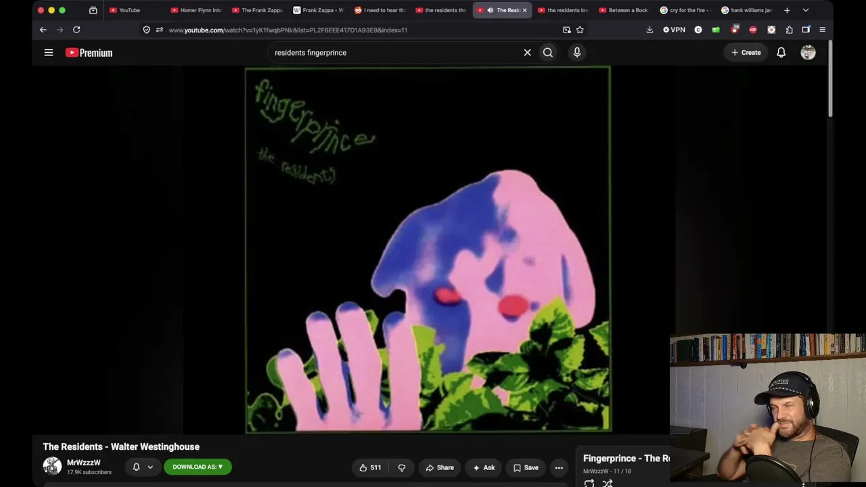The width and height of the screenshot is (866, 487).
Task: Open the site permissions icon in address bar
Action: (x=159, y=30)
